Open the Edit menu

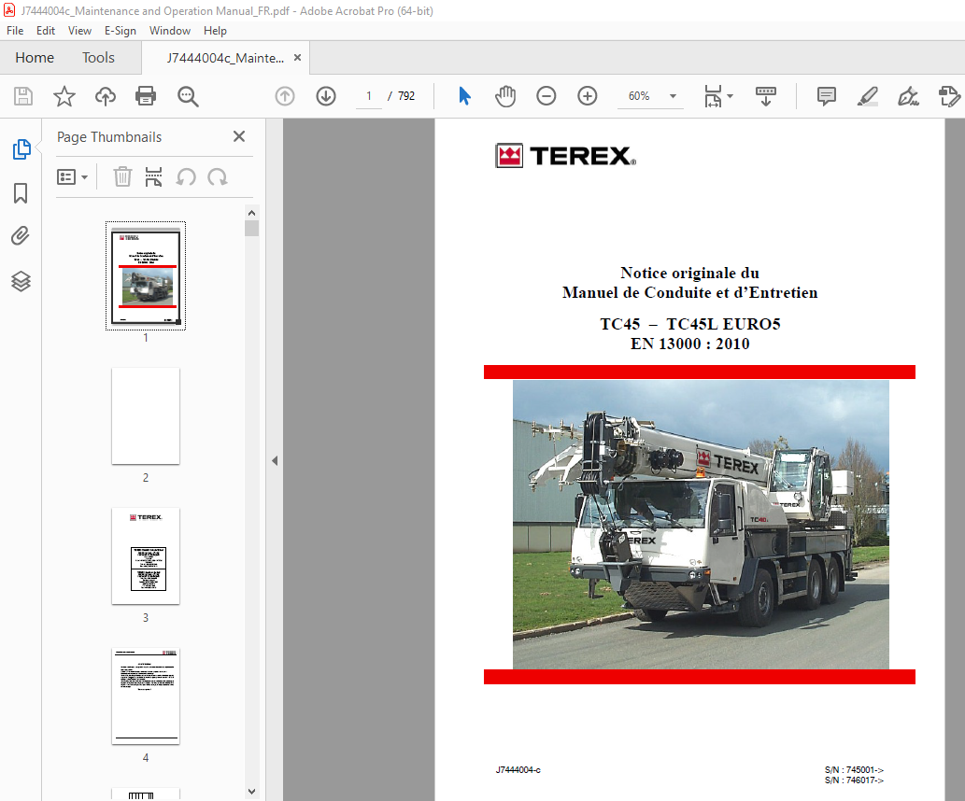click(46, 31)
